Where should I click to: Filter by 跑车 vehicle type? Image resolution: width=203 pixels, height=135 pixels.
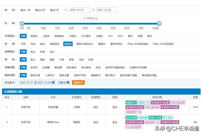pyautogui.click(x=130, y=36)
